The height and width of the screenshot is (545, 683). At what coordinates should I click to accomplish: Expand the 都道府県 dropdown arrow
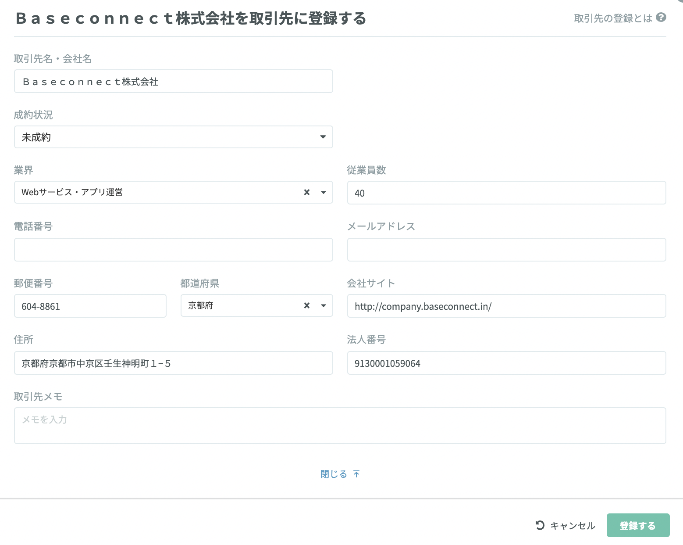[324, 305]
